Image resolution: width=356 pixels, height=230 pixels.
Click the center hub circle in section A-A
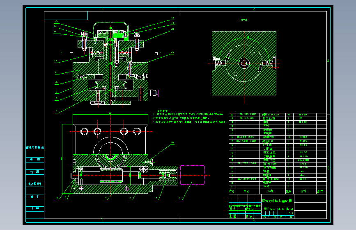click(244, 63)
